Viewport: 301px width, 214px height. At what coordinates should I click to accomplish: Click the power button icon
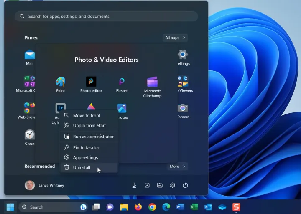pyautogui.click(x=185, y=185)
